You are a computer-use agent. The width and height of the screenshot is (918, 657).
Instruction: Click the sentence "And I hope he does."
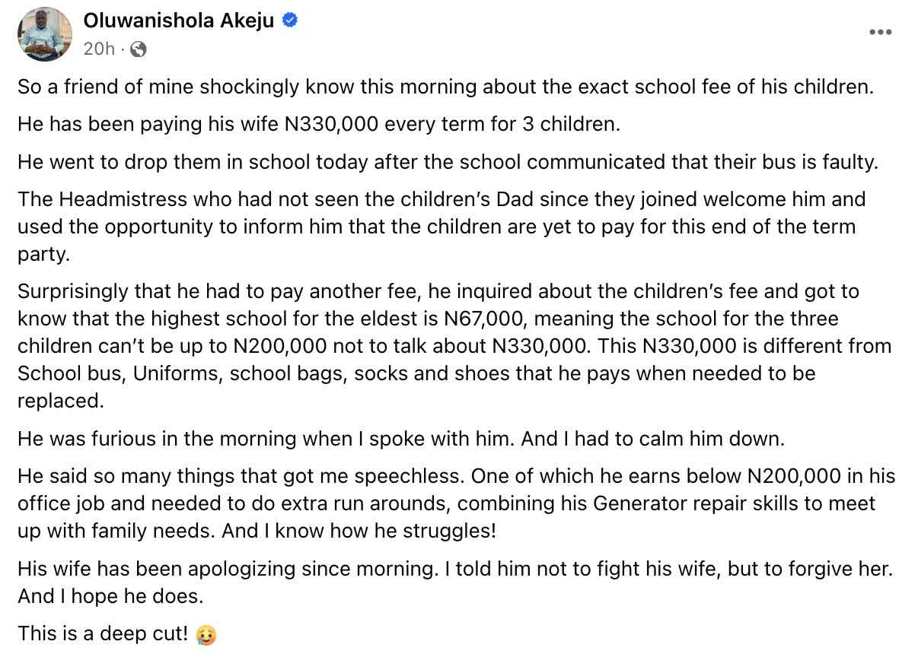(110, 596)
